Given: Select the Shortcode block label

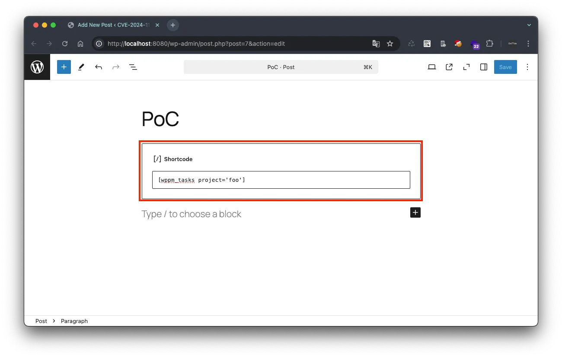Looking at the screenshot, I should [x=178, y=159].
